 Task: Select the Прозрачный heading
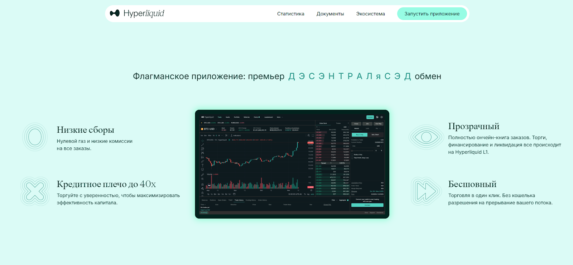pyautogui.click(x=474, y=126)
